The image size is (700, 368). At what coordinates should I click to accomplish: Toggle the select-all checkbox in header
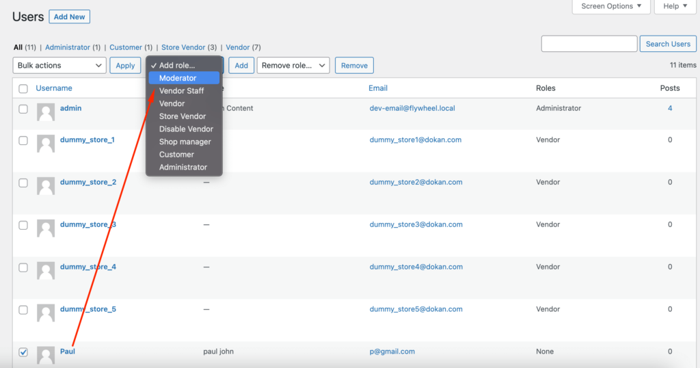coord(23,89)
